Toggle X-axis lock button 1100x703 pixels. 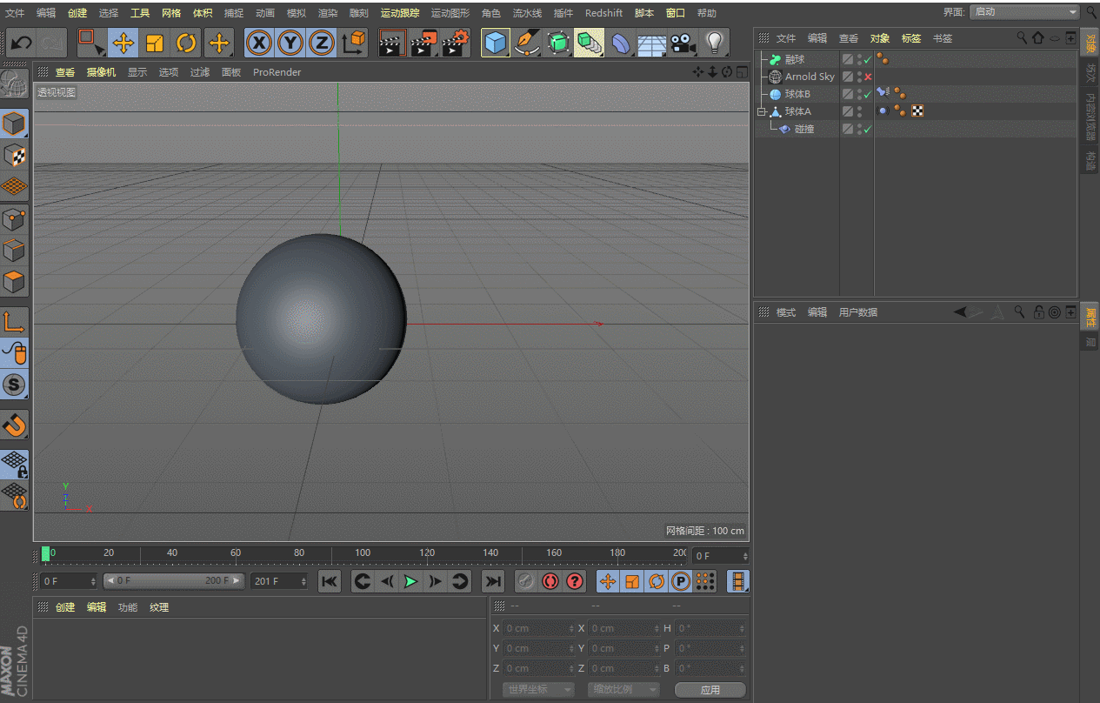[x=259, y=43]
